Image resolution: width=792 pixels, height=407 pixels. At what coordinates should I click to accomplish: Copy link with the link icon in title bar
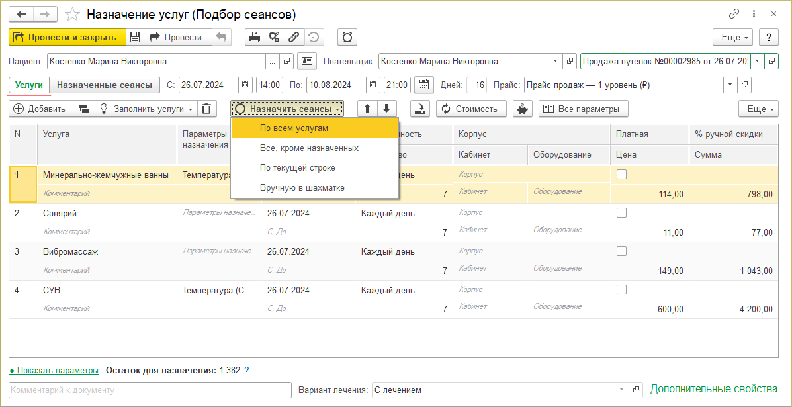coord(734,14)
